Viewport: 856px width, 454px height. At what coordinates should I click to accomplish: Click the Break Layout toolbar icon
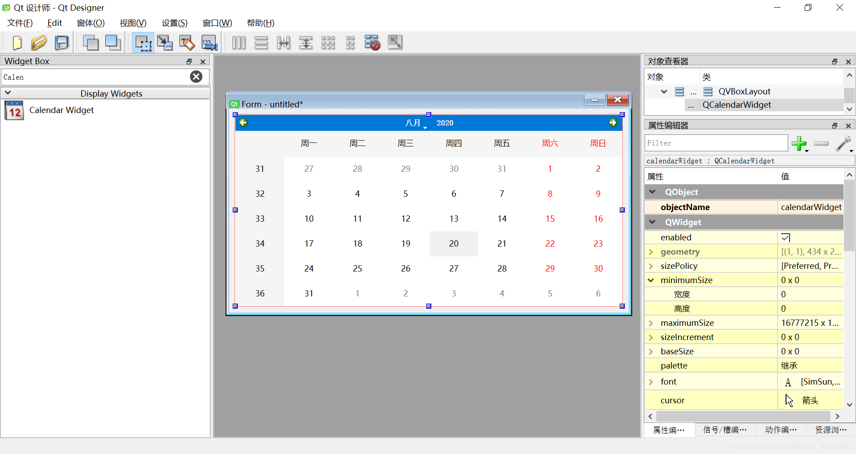(372, 43)
